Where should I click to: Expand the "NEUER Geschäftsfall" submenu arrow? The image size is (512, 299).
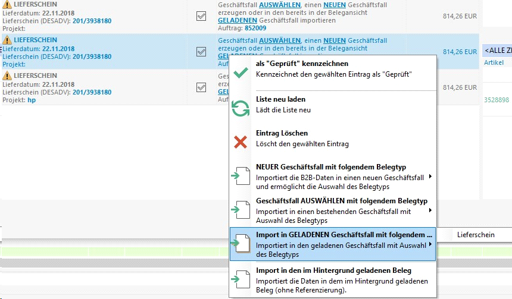point(430,177)
